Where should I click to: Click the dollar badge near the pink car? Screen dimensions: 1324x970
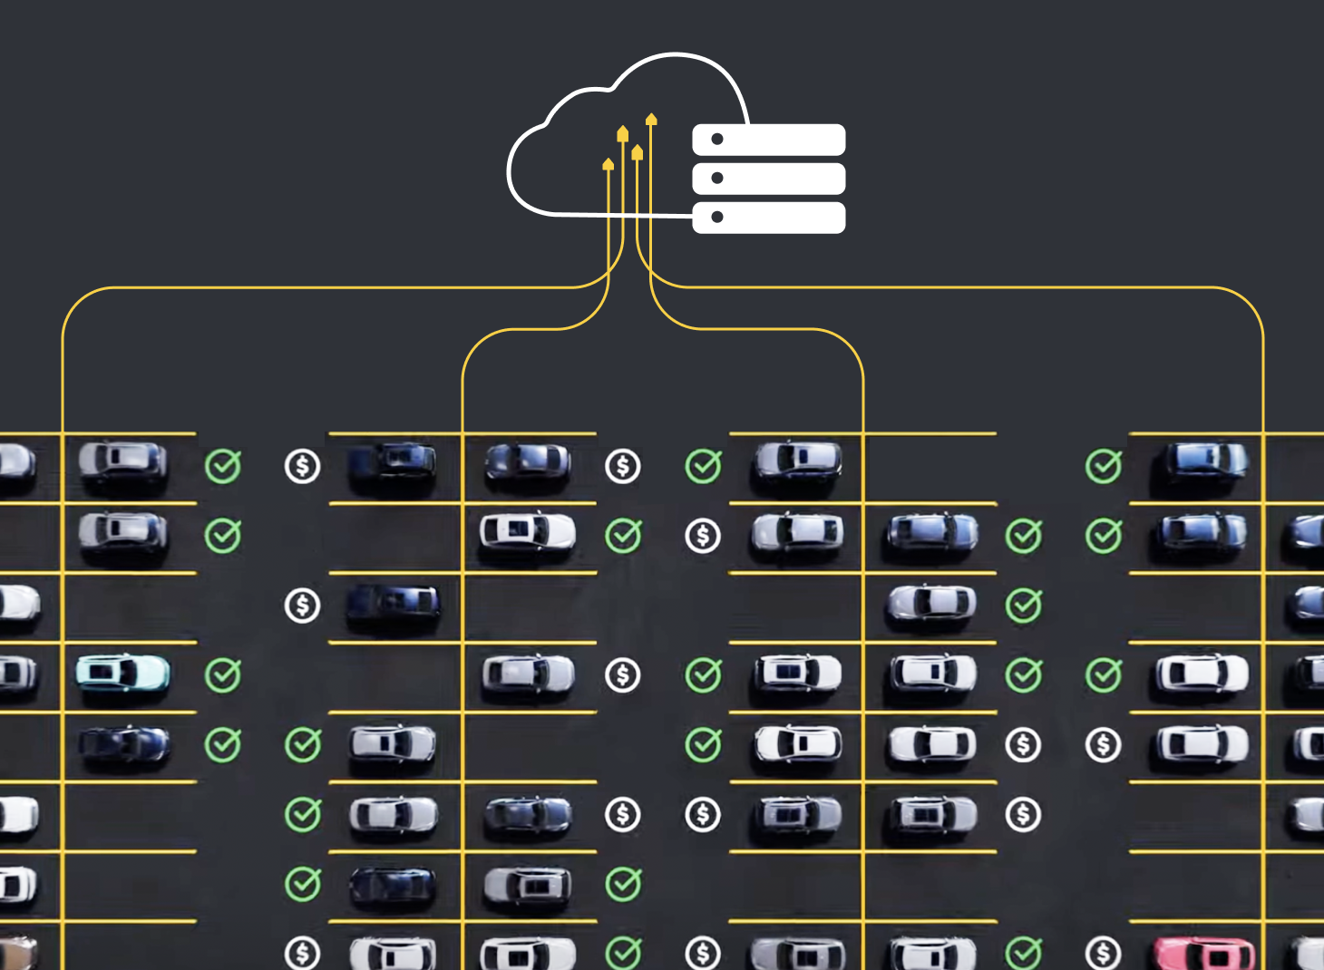[1102, 952]
